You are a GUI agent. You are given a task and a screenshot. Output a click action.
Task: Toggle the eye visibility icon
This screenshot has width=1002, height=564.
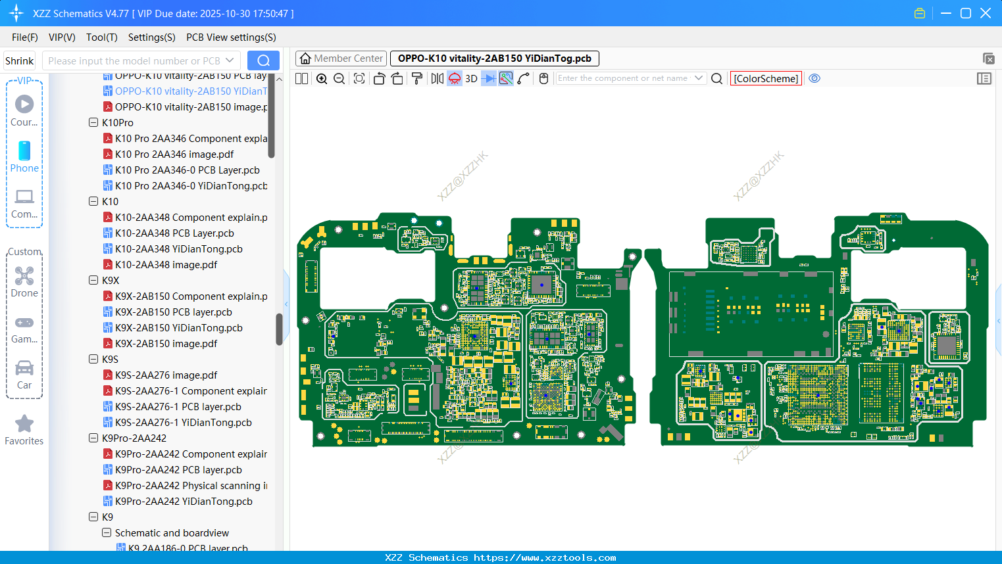pos(814,78)
